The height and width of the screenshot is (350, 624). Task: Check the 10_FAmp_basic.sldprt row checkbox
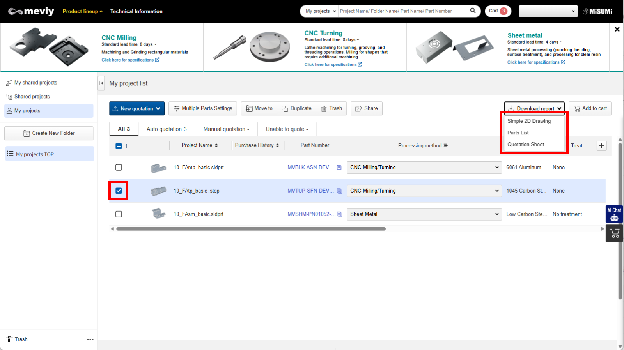119,168
